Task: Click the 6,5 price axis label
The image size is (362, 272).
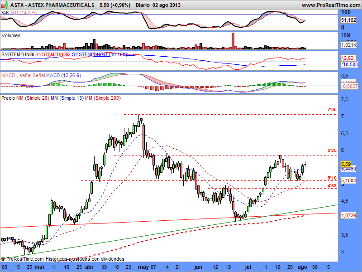Action: [344, 133]
